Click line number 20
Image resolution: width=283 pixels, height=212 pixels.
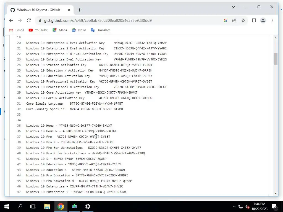click(19, 43)
